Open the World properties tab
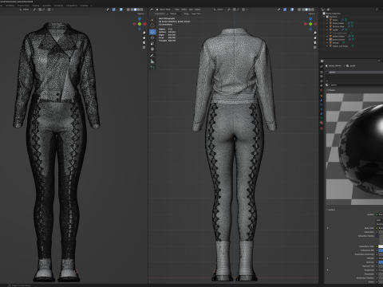 point(322,90)
